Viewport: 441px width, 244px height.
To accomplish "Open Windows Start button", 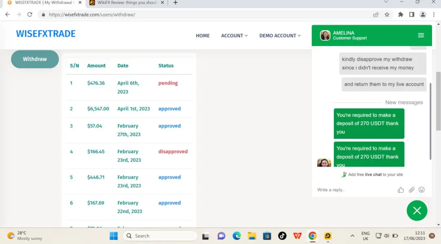I will (x=114, y=236).
